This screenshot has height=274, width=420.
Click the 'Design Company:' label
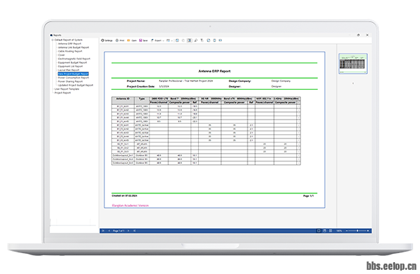pos(240,81)
